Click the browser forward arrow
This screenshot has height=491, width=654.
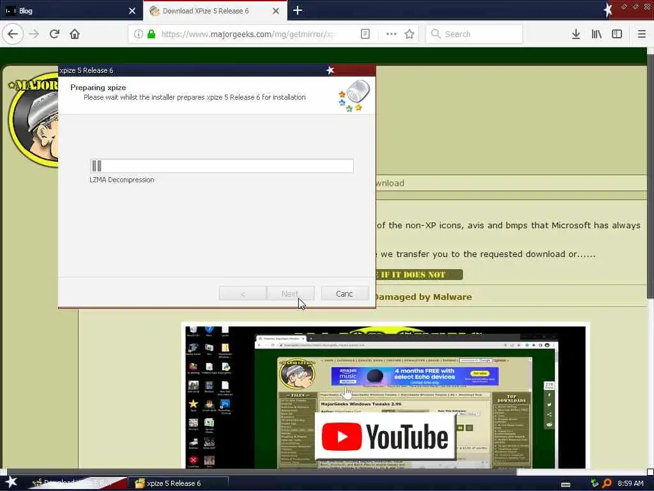34,34
